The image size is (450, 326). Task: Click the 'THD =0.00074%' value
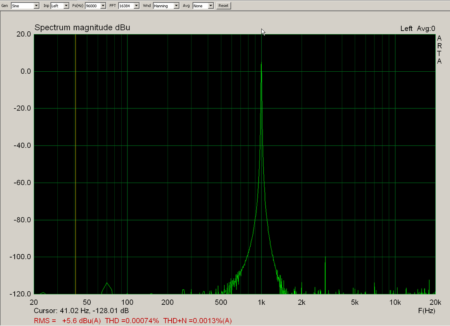[x=132, y=321]
